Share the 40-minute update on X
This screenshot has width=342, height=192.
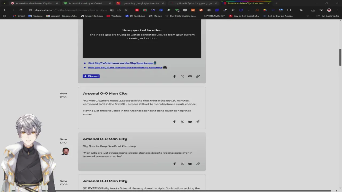click(182, 122)
